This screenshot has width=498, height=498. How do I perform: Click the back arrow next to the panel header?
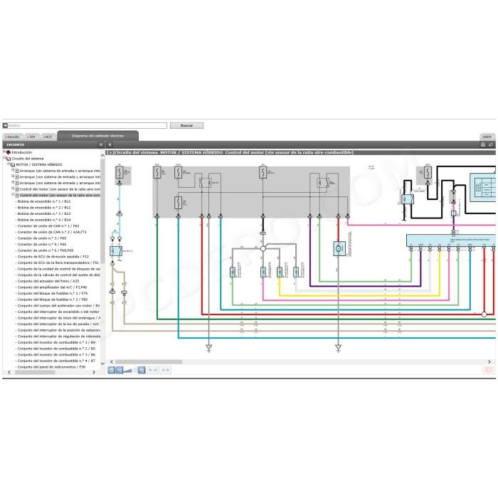tap(110, 145)
